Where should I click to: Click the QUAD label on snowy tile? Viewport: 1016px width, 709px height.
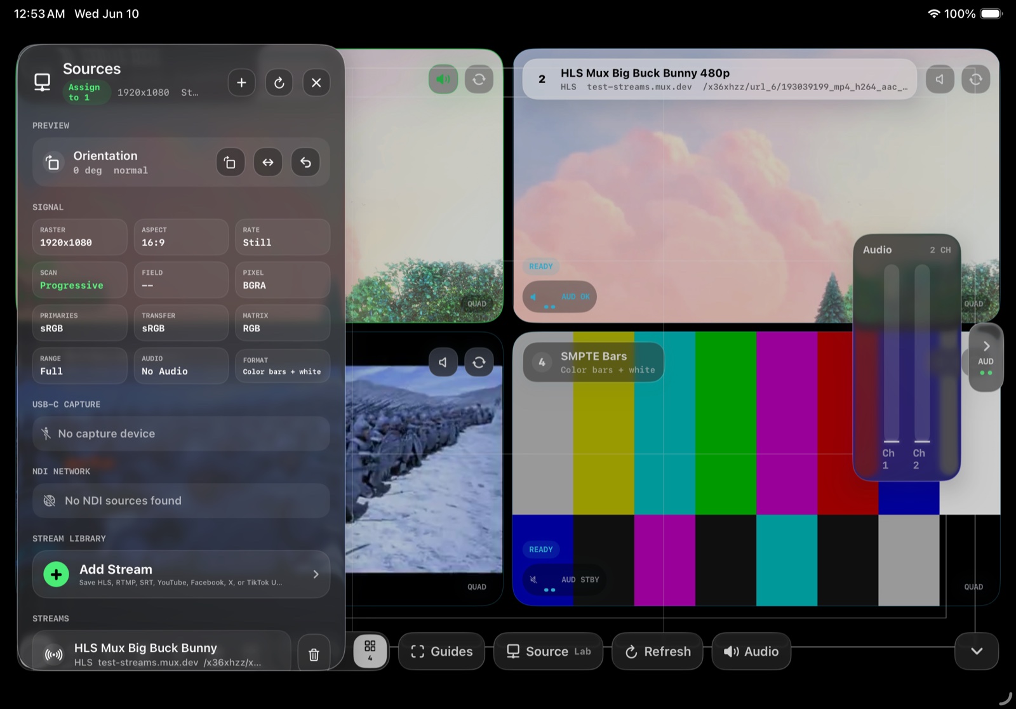pos(477,587)
